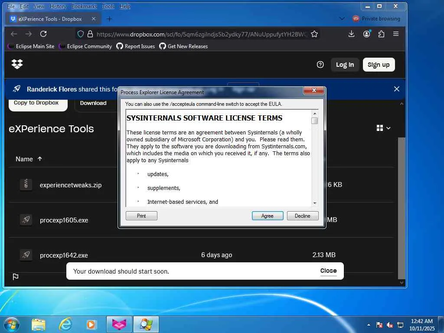Viewport: 444px width, 333px height.
Task: Open the Edit menu
Action: pos(24,6)
